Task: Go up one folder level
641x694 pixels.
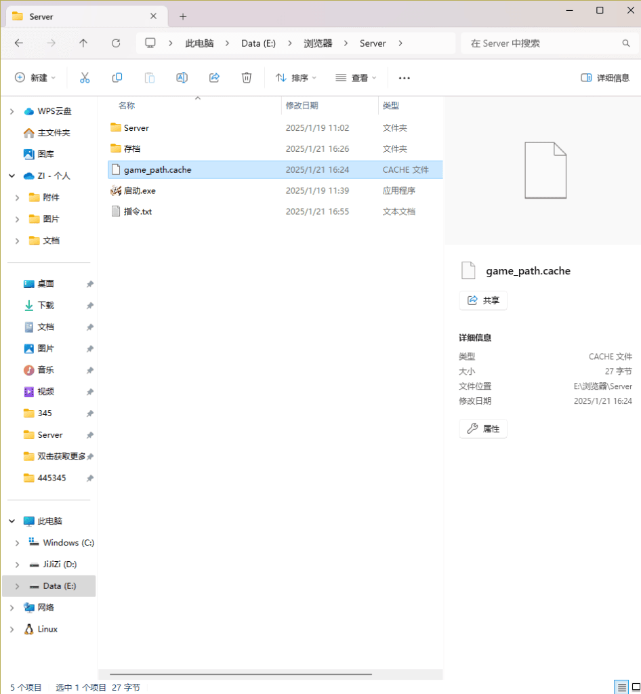Action: tap(83, 43)
